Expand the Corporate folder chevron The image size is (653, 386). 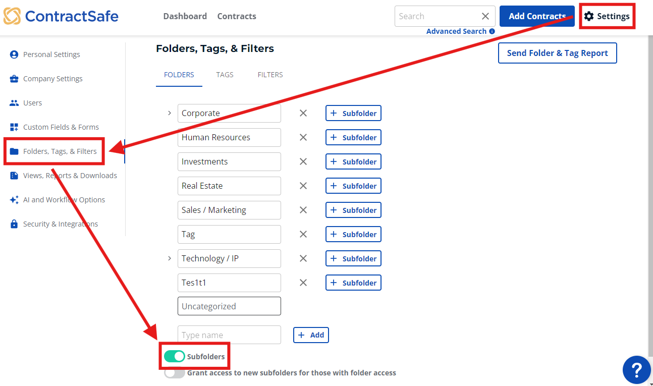point(170,113)
